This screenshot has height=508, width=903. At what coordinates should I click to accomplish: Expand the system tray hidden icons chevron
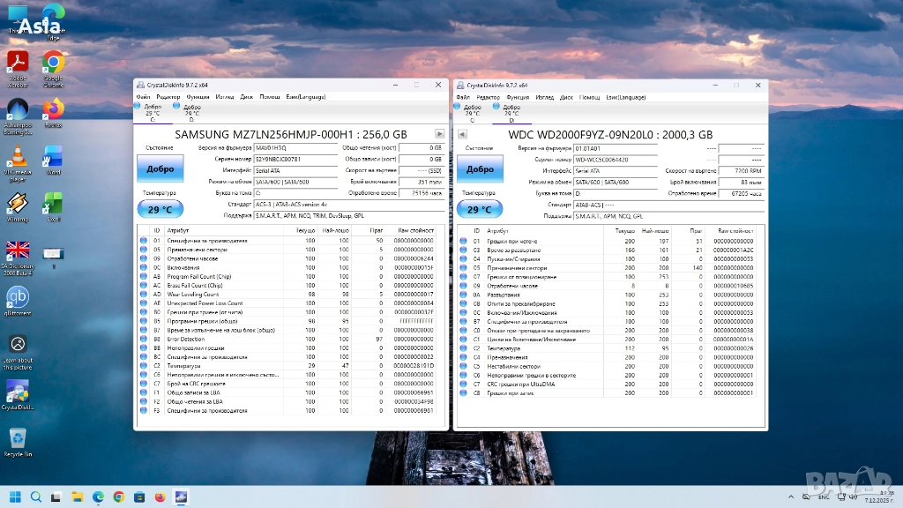(x=793, y=497)
